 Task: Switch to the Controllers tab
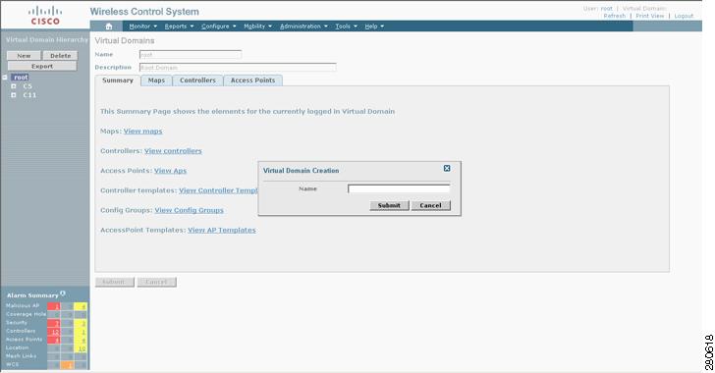[x=197, y=80]
